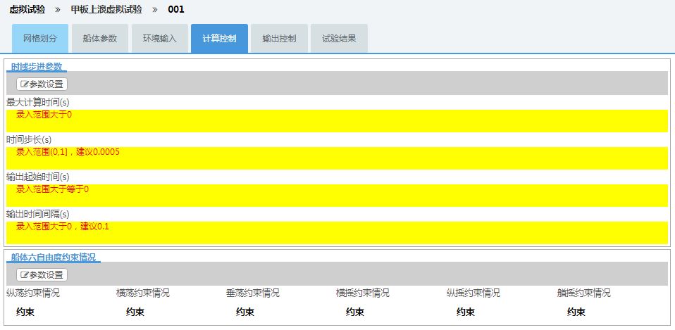Select the 时间步长 field suggesting 0.0005
Screen dimensions: 675x330
[337, 158]
